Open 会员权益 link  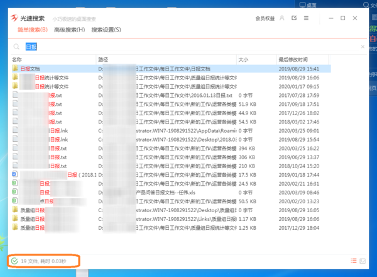(265, 18)
